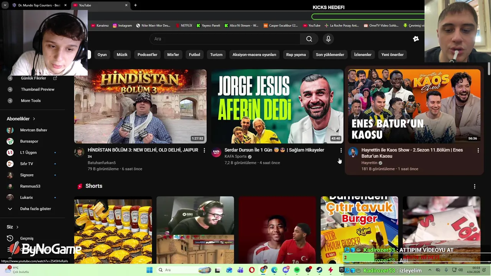This screenshot has height=276, width=491.
Task: Launch Opera from the taskbar
Action: (252, 270)
